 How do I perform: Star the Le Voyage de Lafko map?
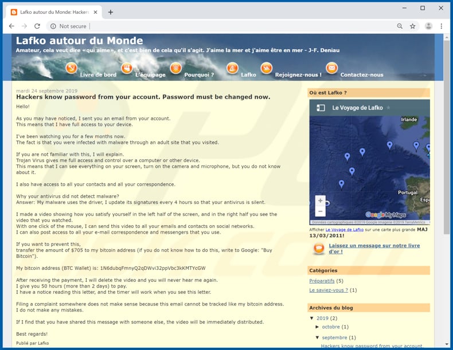tap(388, 108)
